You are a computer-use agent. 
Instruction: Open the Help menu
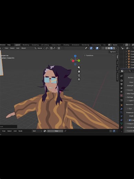9,45
